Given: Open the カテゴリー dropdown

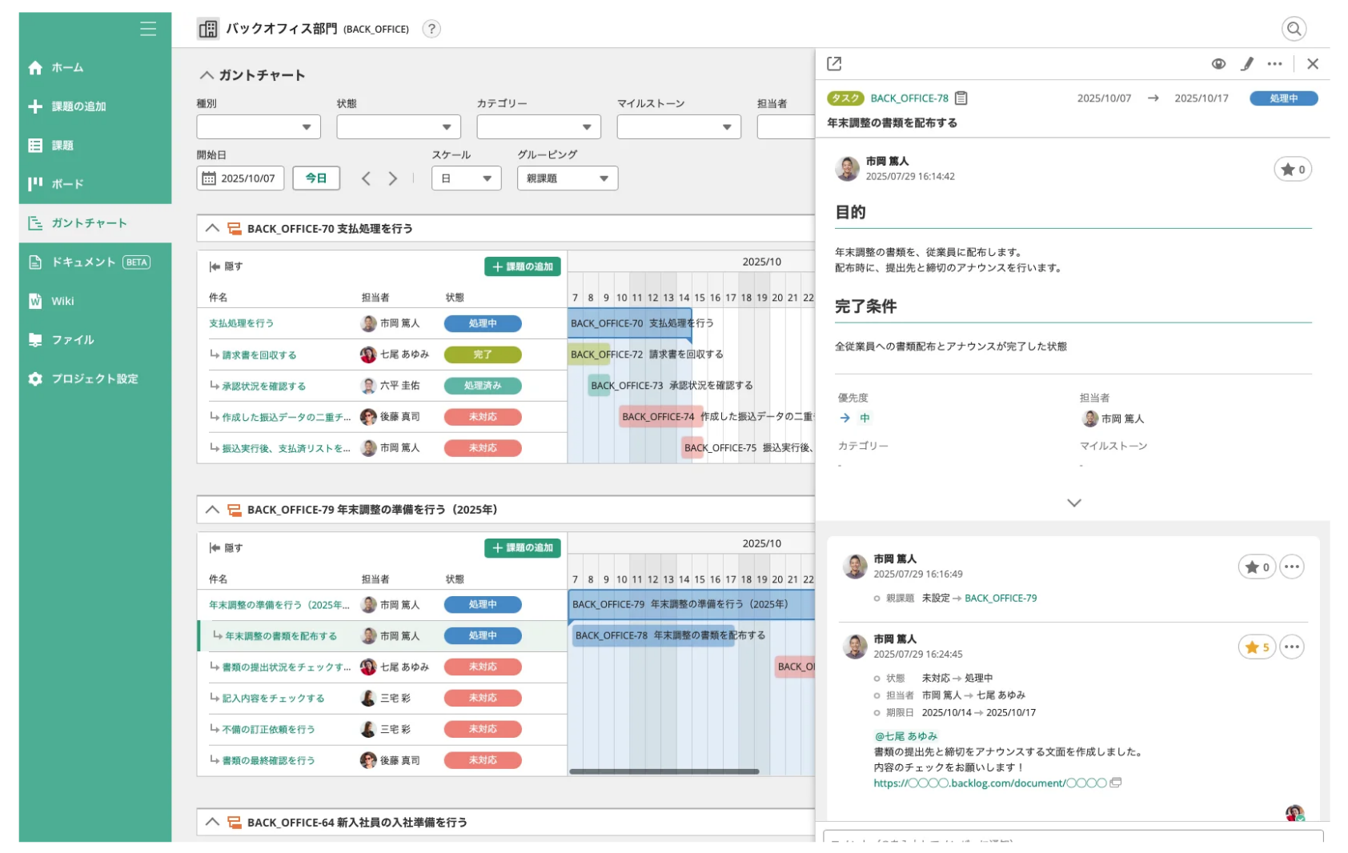Looking at the screenshot, I should point(539,127).
